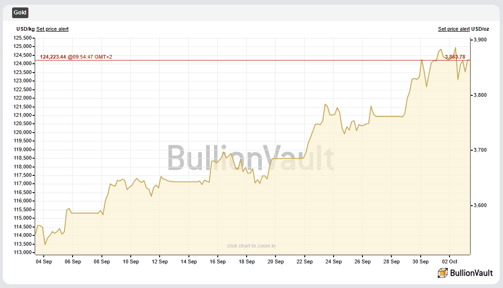Click the 30 Sep date on x-axis

point(421,261)
